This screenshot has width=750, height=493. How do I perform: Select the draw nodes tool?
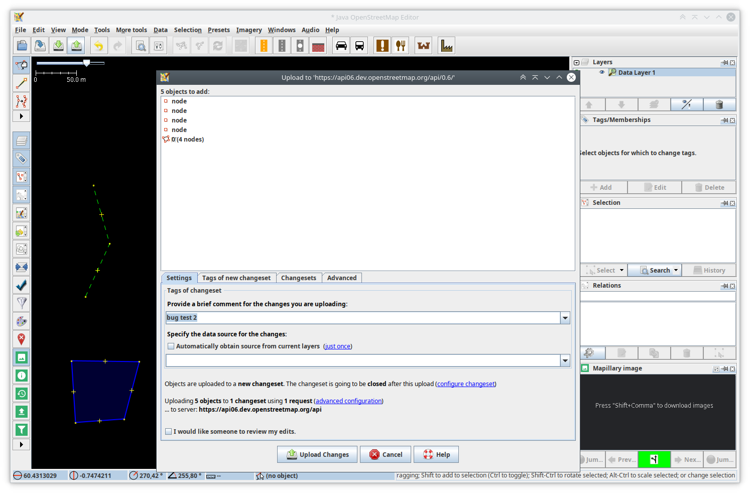point(22,83)
